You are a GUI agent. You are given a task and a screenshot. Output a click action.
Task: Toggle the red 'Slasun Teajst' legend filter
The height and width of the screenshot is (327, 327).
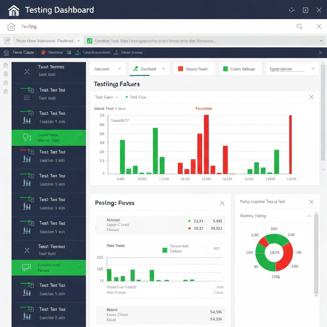[x=194, y=69]
